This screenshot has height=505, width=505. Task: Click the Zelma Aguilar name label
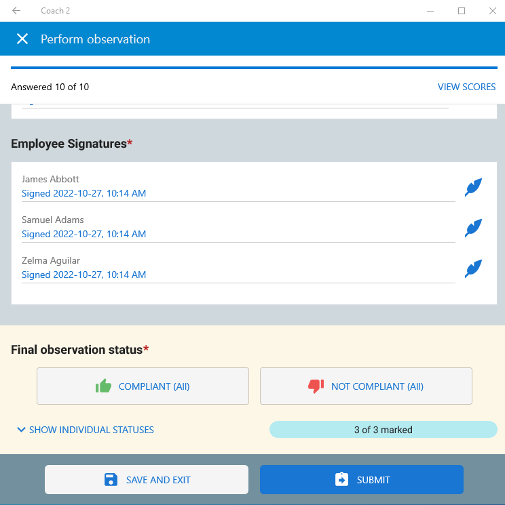pos(51,260)
